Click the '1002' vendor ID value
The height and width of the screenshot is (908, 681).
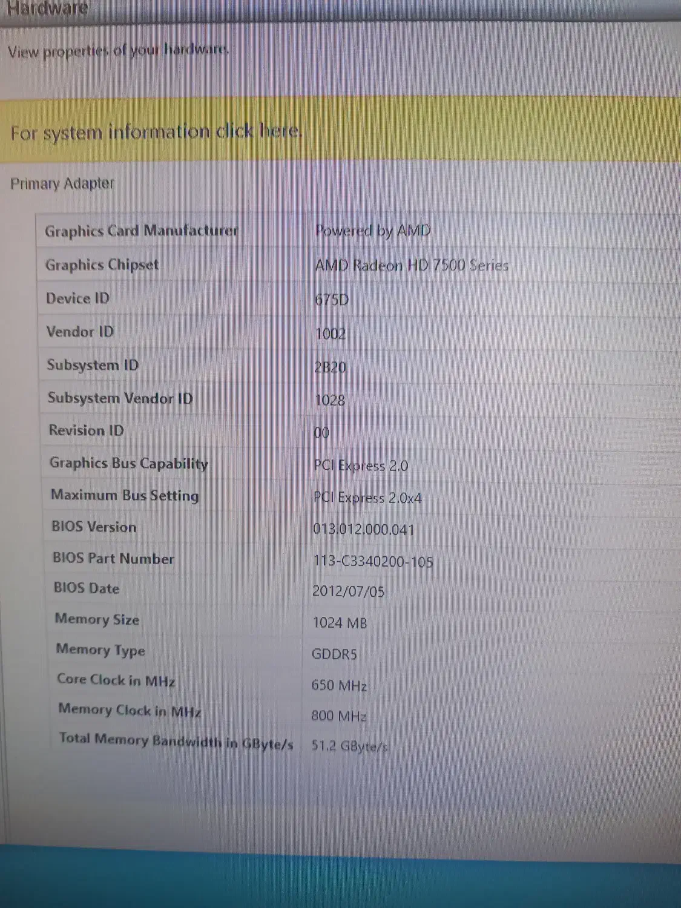[331, 334]
